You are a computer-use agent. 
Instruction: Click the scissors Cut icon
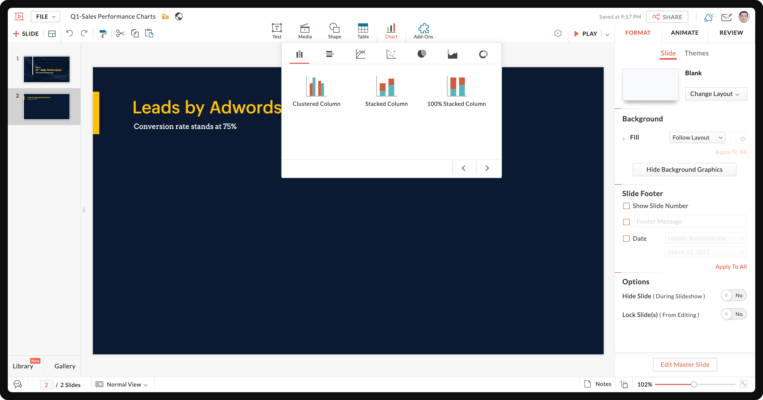point(120,33)
